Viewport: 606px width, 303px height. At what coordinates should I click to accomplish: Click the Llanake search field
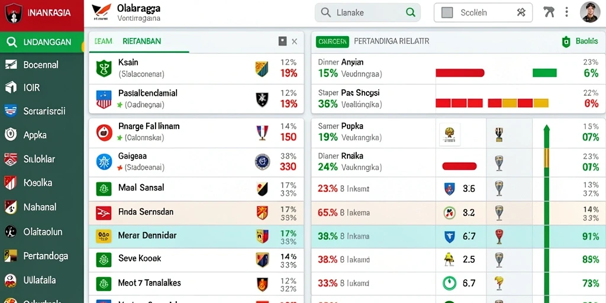(x=368, y=13)
